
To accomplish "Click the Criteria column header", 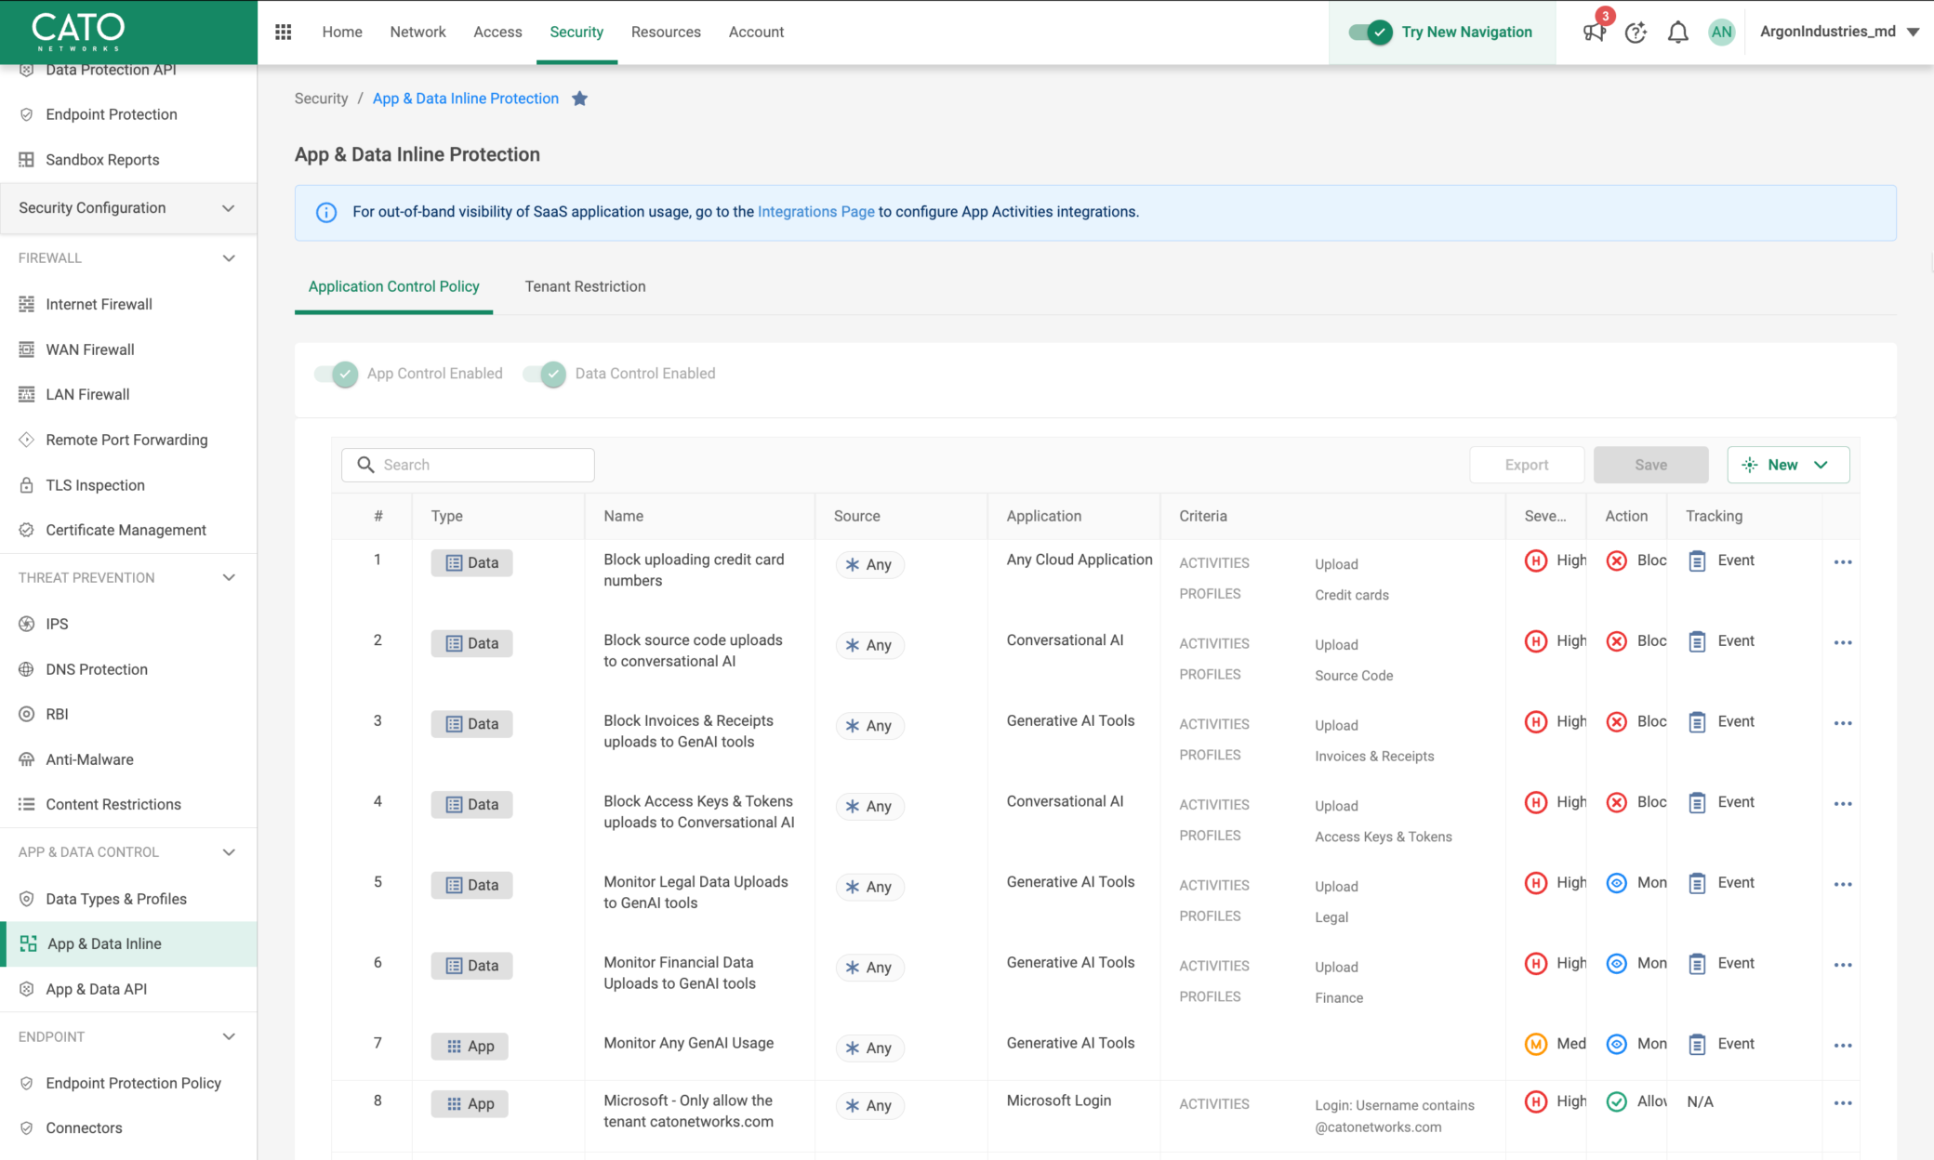I will (x=1203, y=516).
